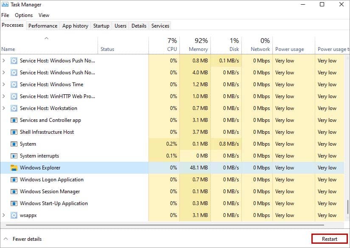
Task: Click the gear icon of Service Host: Windows Time
Action: [x=14, y=85]
